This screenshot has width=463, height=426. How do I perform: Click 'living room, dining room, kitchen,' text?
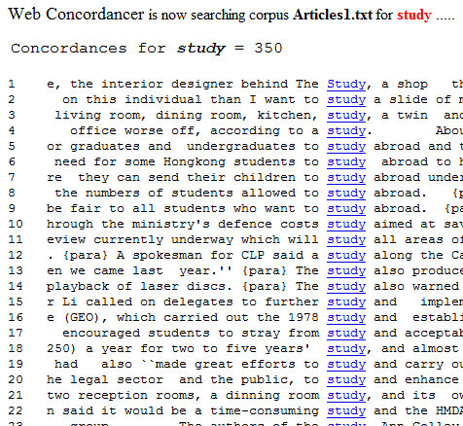point(186,115)
